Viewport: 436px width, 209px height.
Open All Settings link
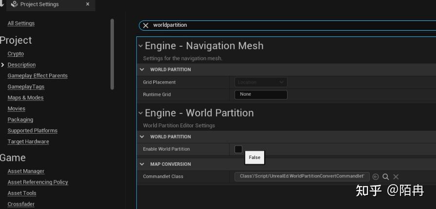click(x=21, y=23)
